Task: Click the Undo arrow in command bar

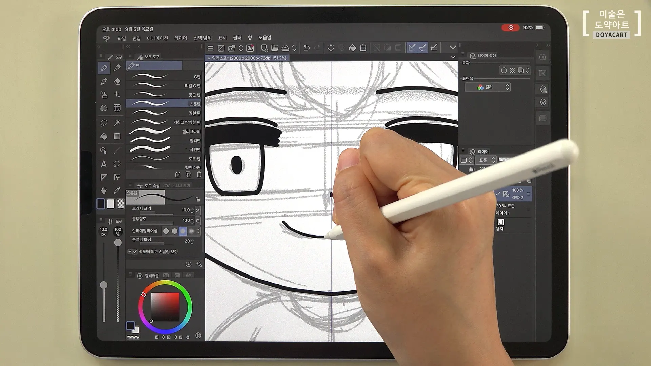Action: (x=307, y=48)
